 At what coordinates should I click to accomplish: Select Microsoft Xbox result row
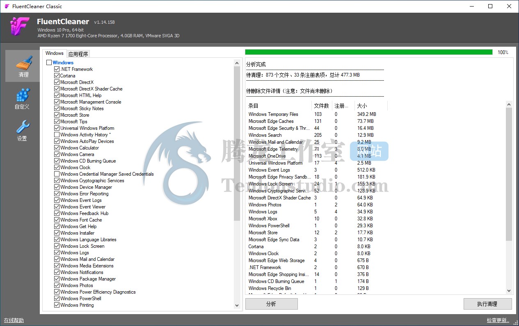click(x=317, y=219)
